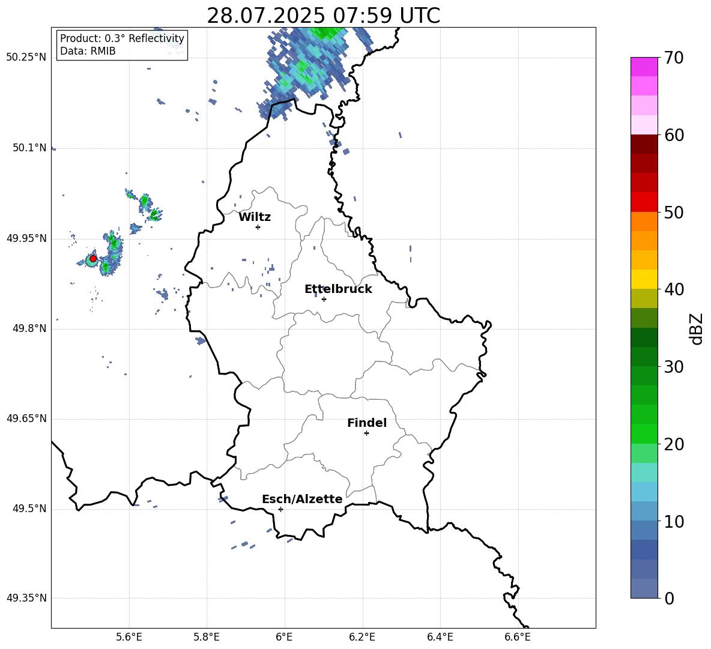Click the 40 tick label on colorbar
Screen dimensions: 711x649
click(x=674, y=289)
